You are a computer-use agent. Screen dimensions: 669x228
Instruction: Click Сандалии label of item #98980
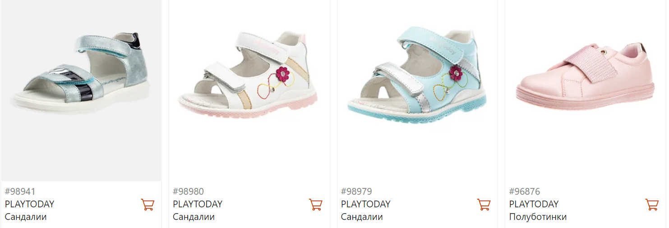[194, 217]
